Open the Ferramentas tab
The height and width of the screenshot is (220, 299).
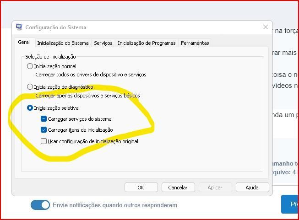[195, 43]
